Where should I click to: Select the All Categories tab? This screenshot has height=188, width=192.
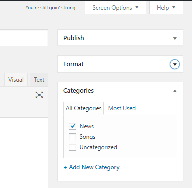[x=83, y=108]
